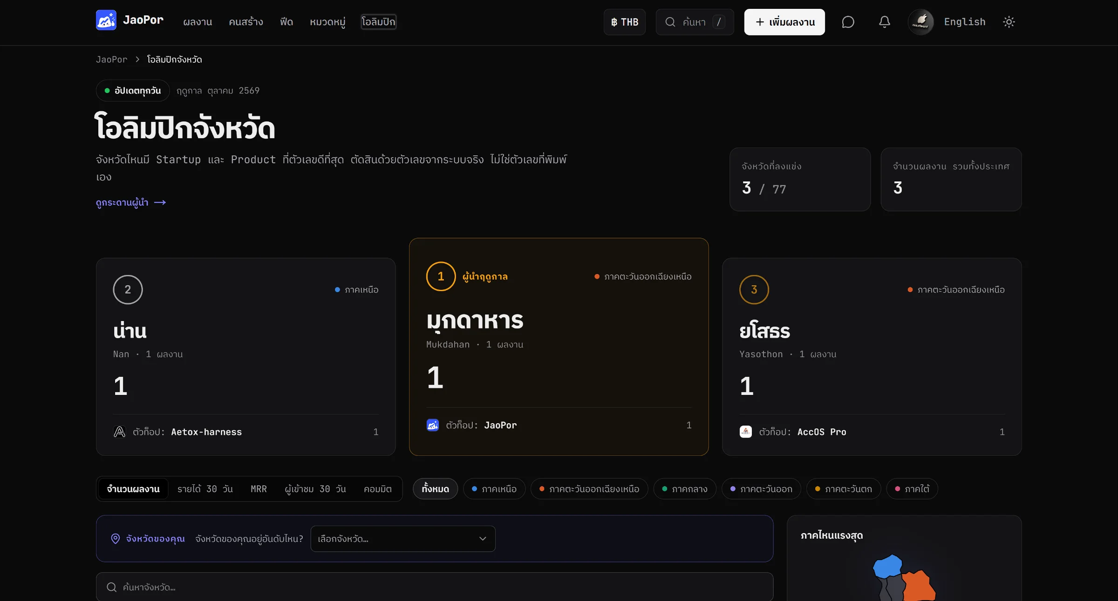Open the ฟีด nav item
Image resolution: width=1118 pixels, height=601 pixels.
pyautogui.click(x=286, y=22)
